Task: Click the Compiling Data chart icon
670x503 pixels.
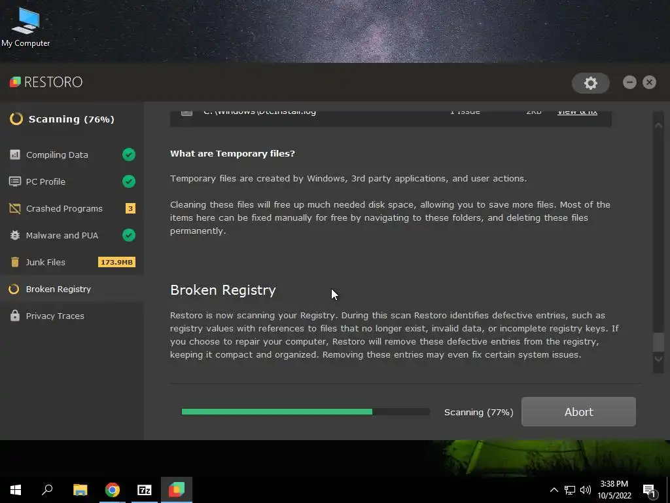Action: tap(15, 155)
